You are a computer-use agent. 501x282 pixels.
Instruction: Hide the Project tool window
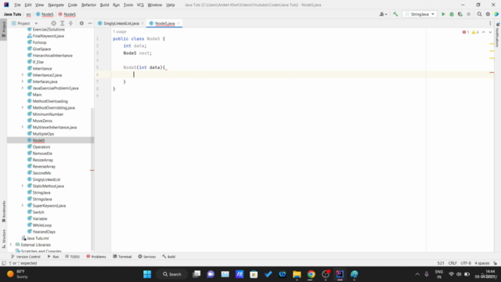coord(90,23)
